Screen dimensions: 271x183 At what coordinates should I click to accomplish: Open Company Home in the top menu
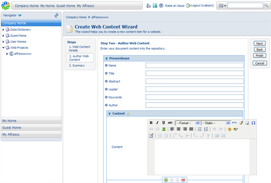(x=27, y=6)
